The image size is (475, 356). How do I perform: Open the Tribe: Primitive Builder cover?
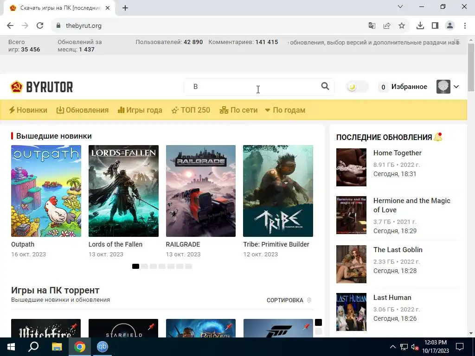[278, 191]
